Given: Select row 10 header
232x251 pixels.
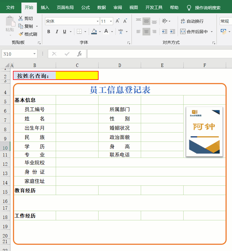Looking at the screenshot, I should 5,147.
